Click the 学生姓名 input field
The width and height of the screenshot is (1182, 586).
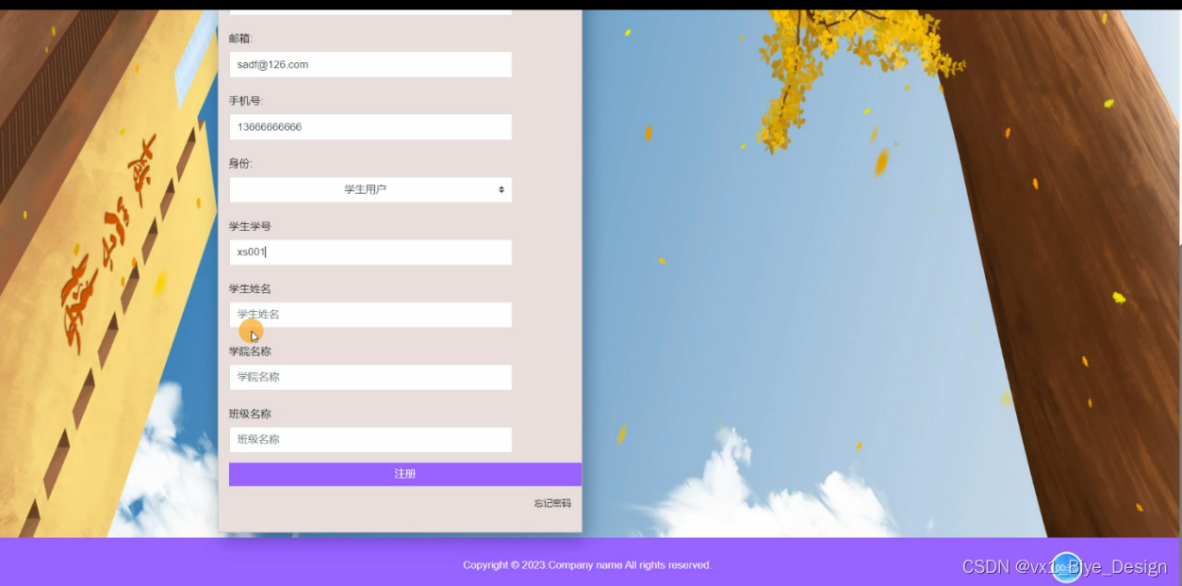coord(370,315)
